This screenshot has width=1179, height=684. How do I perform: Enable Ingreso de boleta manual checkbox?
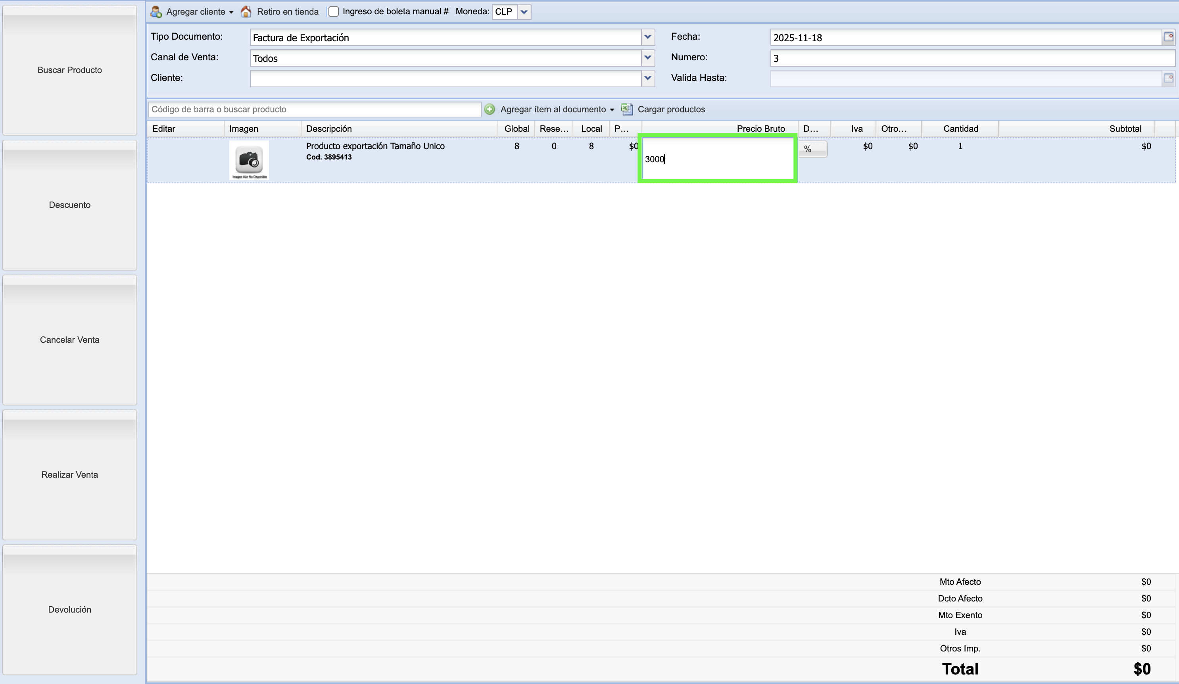tap(334, 12)
